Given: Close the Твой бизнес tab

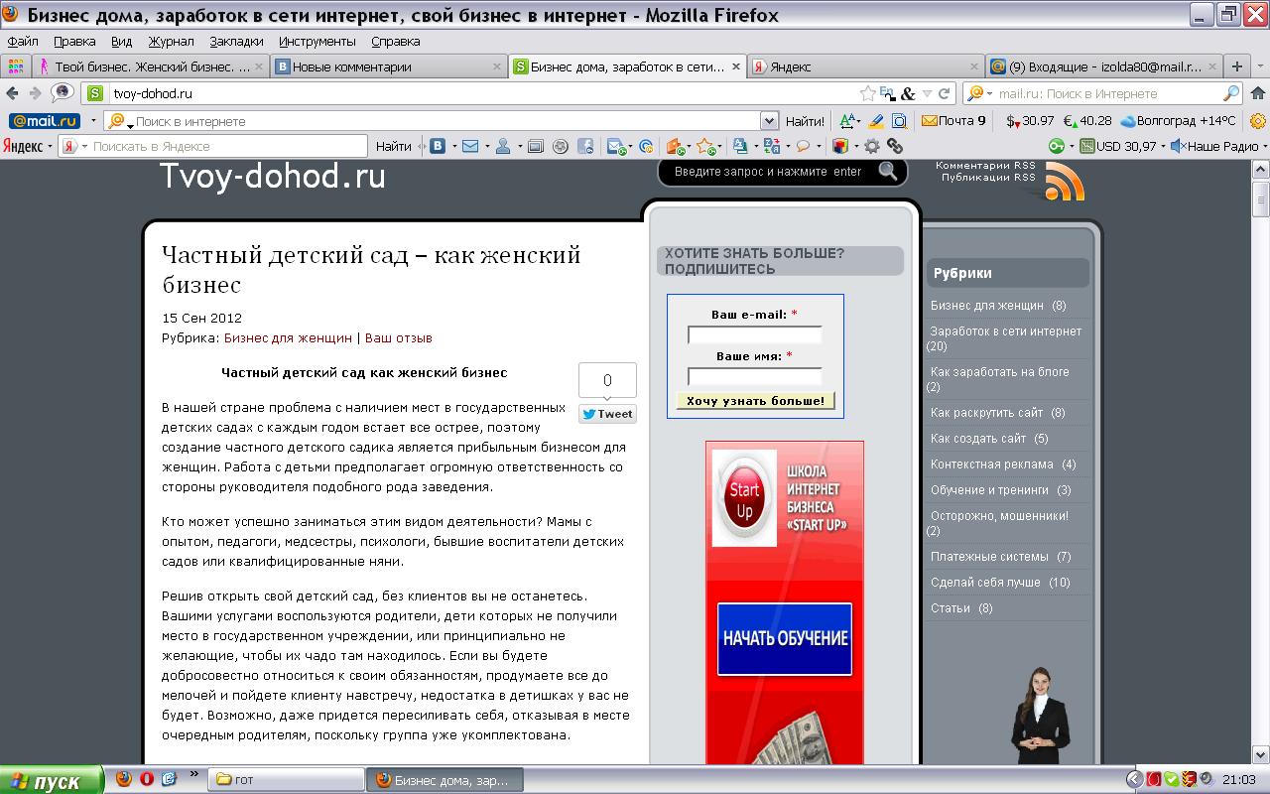Looking at the screenshot, I should click(259, 66).
